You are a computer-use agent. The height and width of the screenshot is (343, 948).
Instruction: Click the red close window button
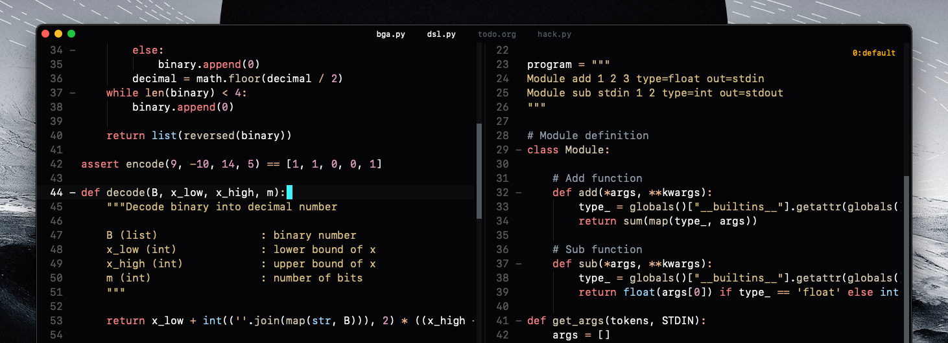tap(45, 34)
